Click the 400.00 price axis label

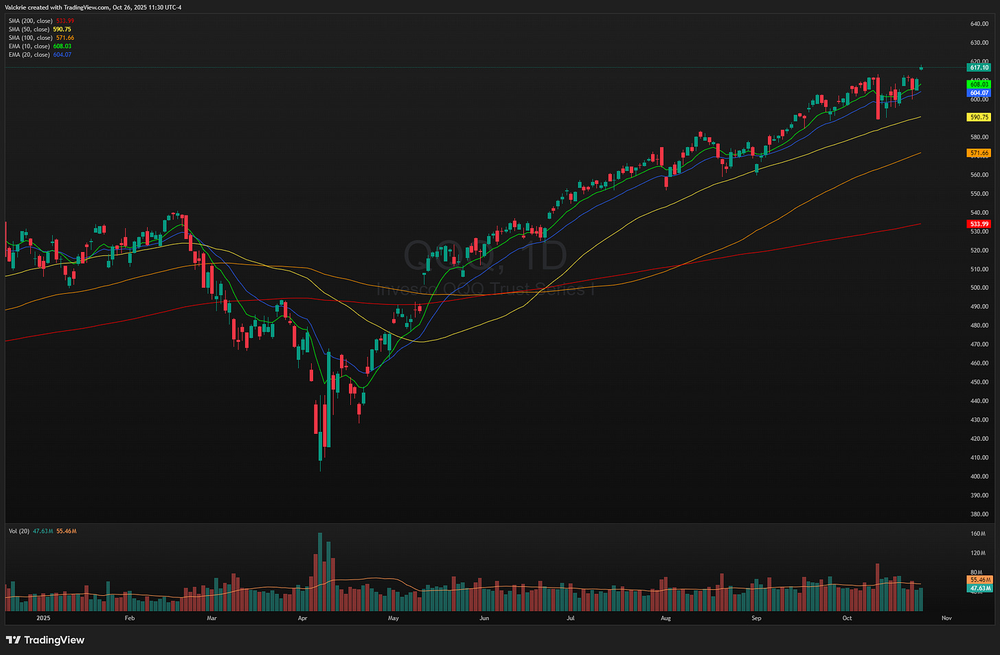[979, 476]
